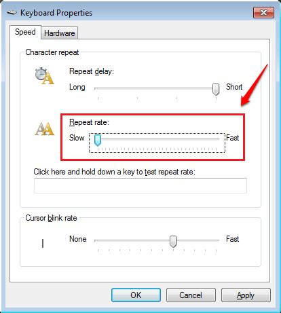Click the repeat rate AA icon
This screenshot has width=281, height=313.
click(45, 129)
